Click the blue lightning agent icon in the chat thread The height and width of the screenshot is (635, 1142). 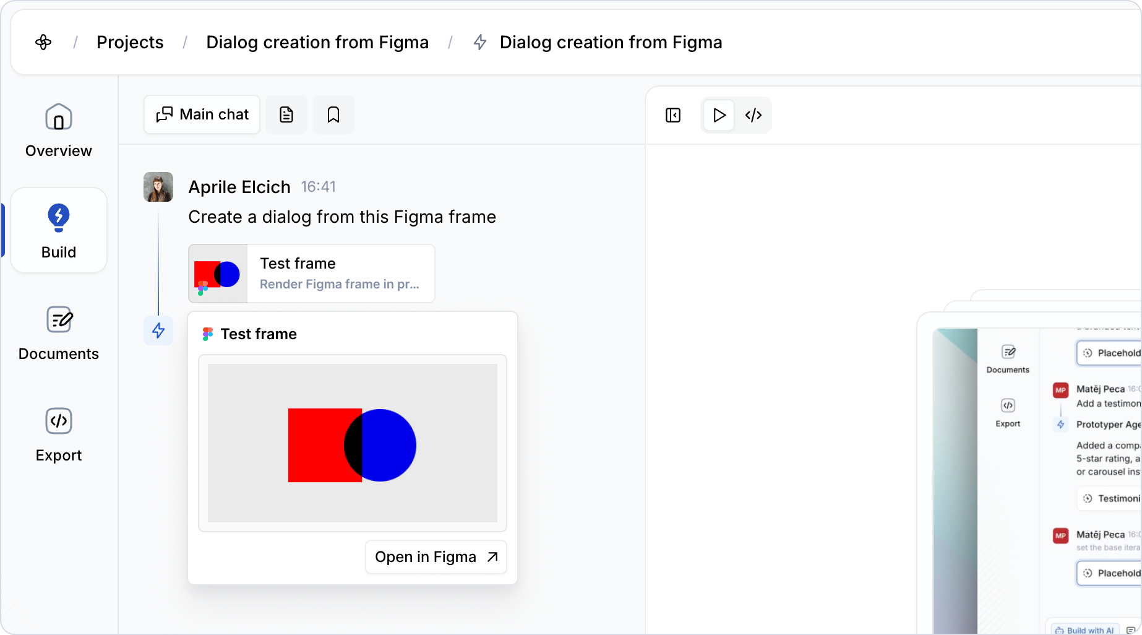coord(158,330)
